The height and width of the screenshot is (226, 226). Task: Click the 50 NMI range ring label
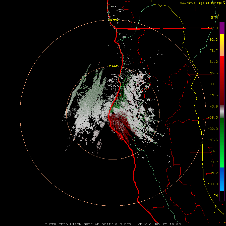tap(113, 67)
